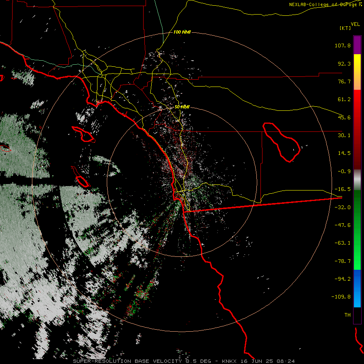
Task: Click the 100 NMI range ring label
Action: pyautogui.click(x=182, y=32)
